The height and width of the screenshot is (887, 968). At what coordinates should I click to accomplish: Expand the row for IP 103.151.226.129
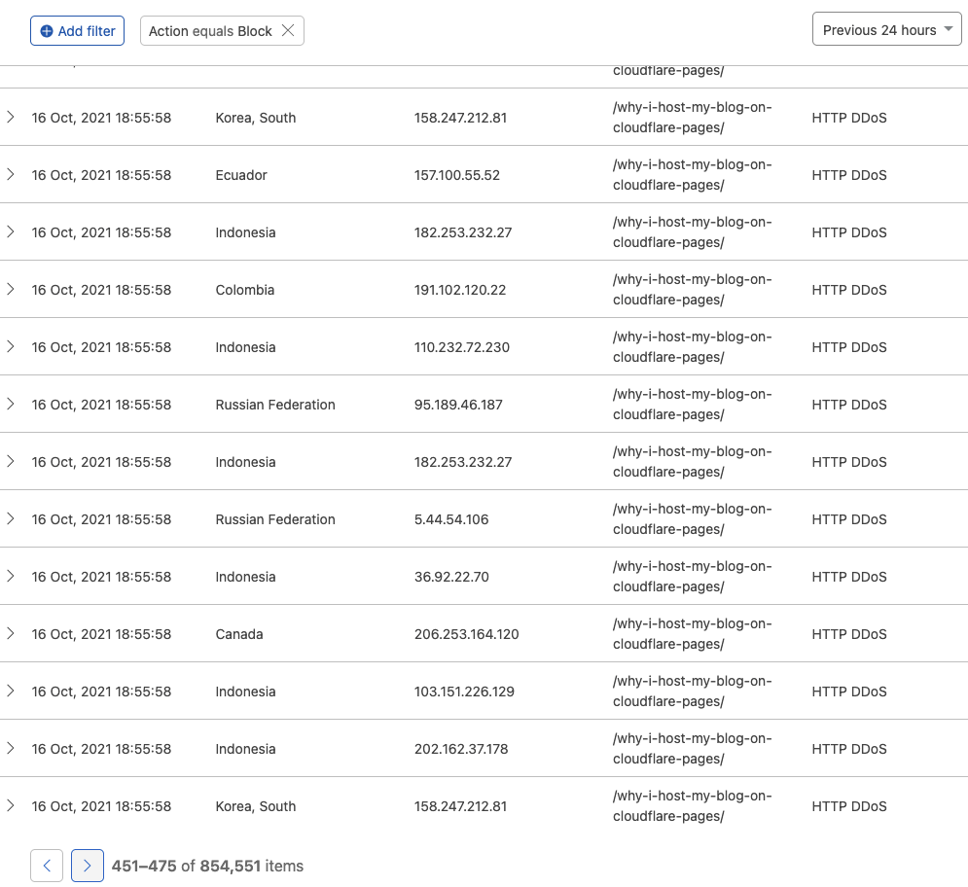pos(11,692)
